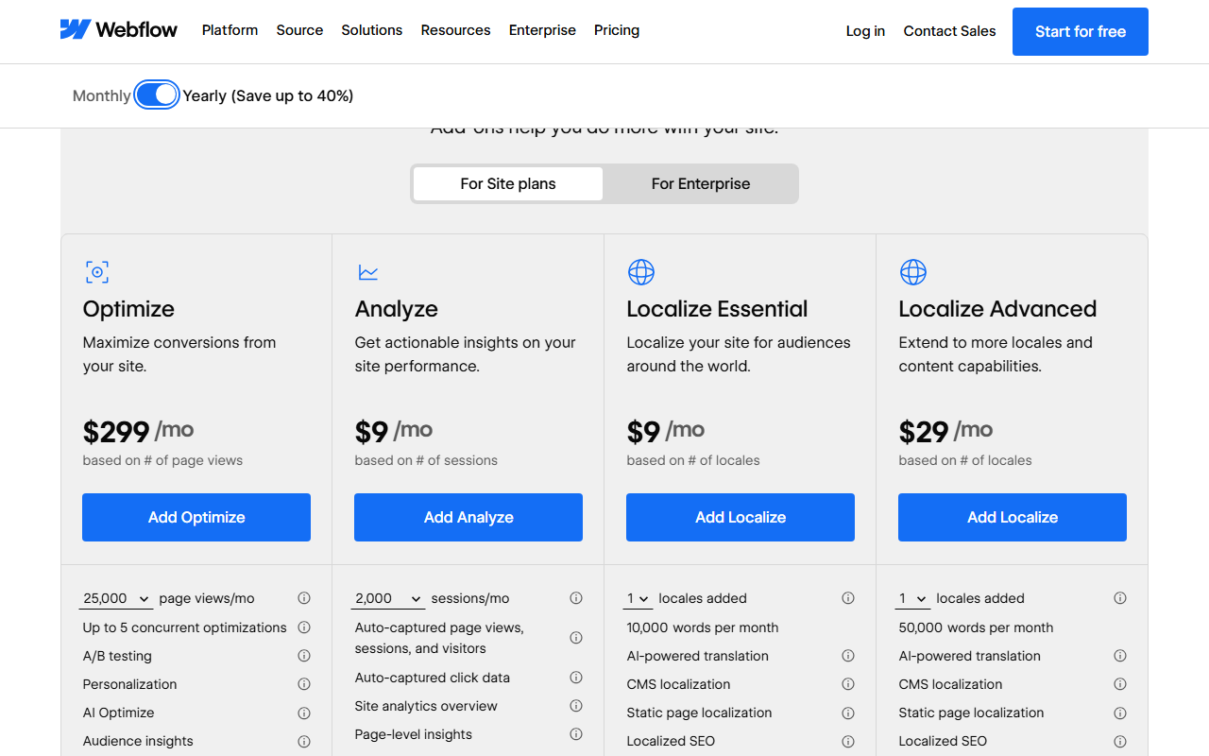Image resolution: width=1209 pixels, height=756 pixels.
Task: Show info for AI Optimize
Action: 304,713
